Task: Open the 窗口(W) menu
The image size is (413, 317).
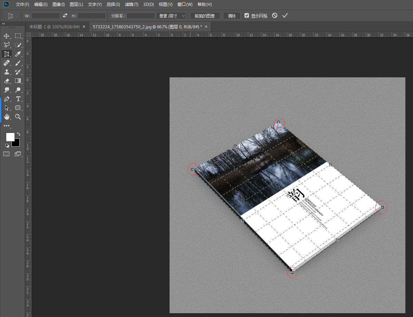Action: coord(185,4)
